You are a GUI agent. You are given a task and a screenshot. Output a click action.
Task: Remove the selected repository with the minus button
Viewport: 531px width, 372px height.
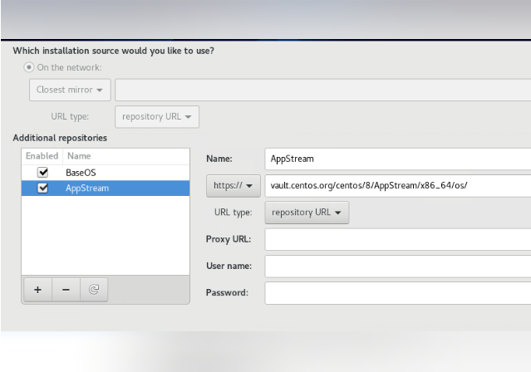point(66,290)
